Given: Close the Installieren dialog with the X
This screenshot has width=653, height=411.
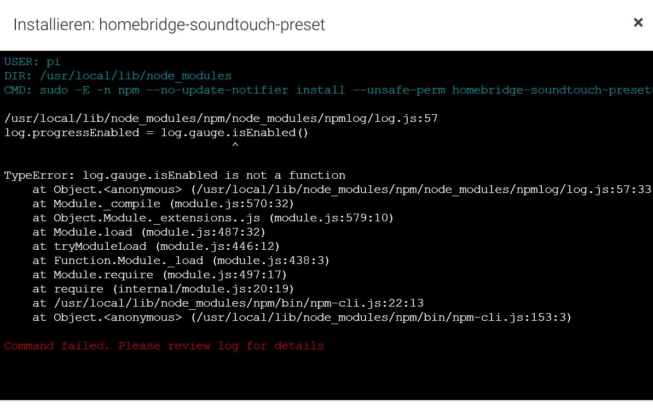Looking at the screenshot, I should (x=638, y=22).
